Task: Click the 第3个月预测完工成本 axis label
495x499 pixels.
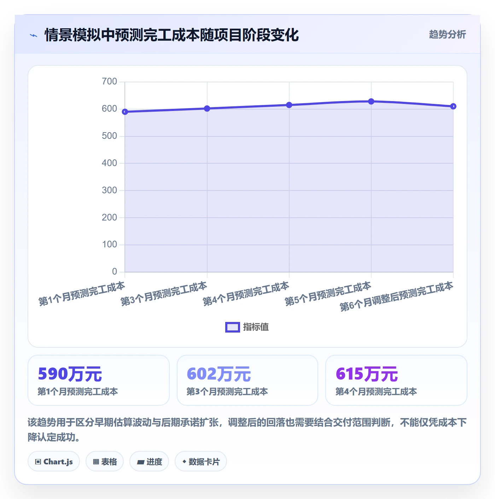Action: coord(164,294)
